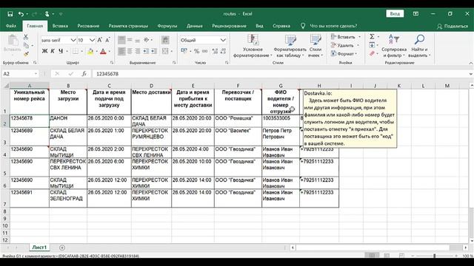Click the AutoSum sigma icon
Screen dimensions: 474x266
tap(372, 37)
